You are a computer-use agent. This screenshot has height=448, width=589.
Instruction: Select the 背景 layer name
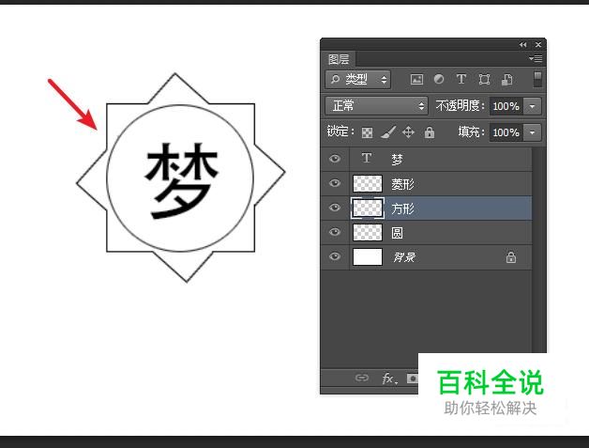(404, 257)
